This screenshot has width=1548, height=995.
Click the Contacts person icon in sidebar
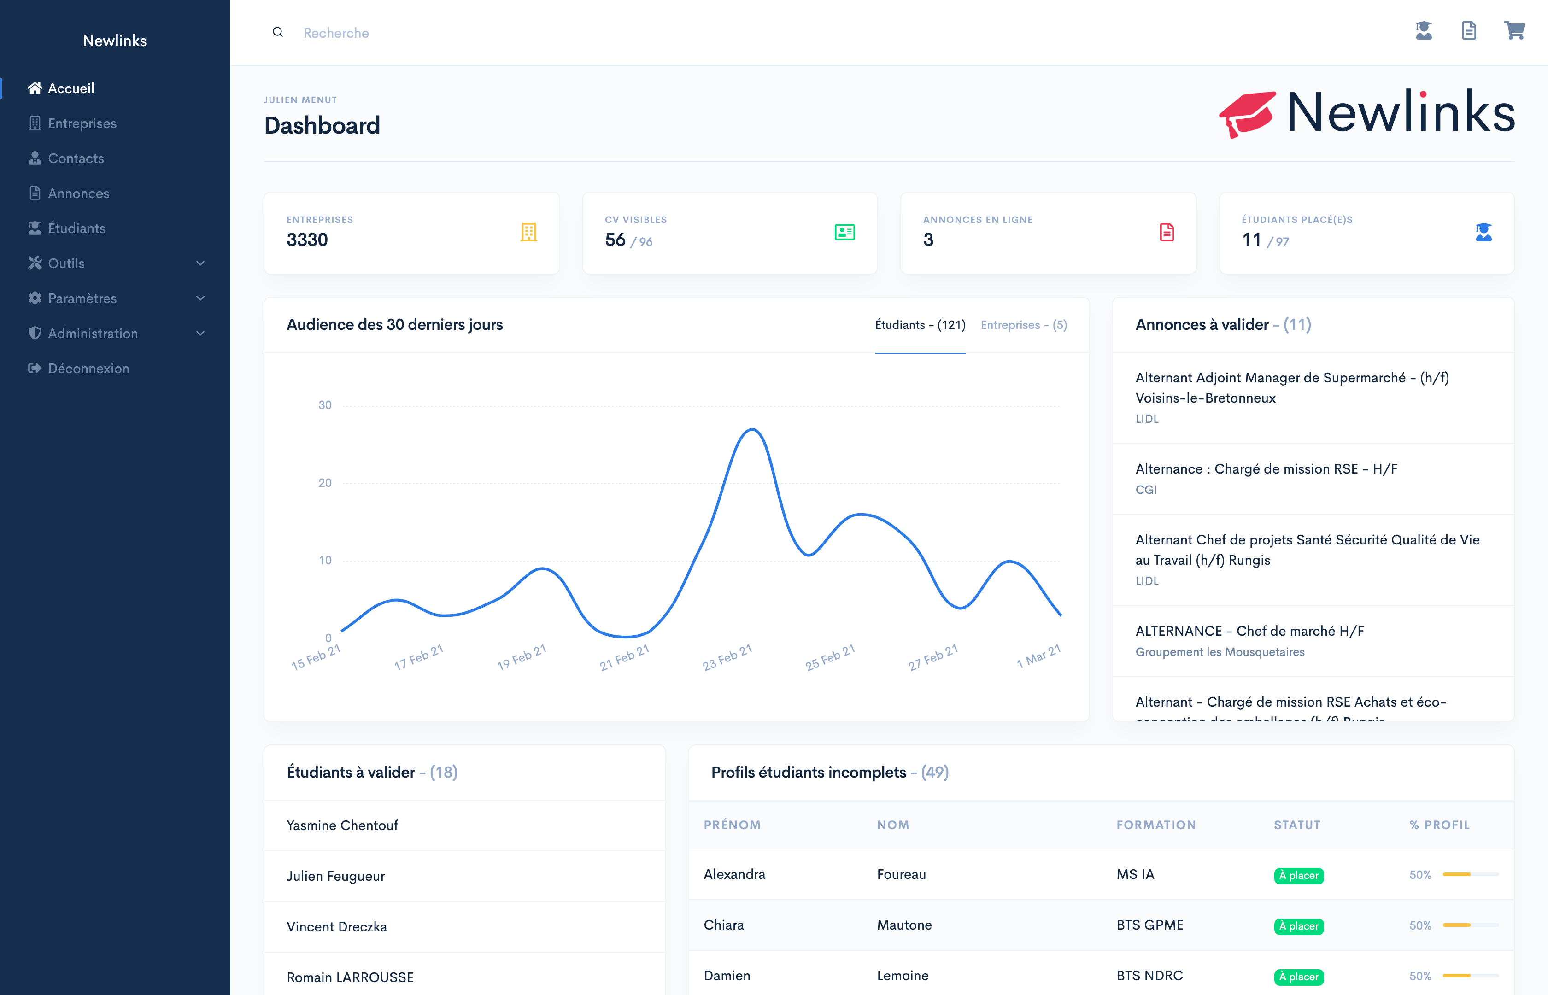(x=35, y=158)
